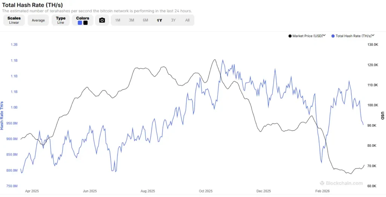The image size is (386, 197).
Task: Click the black Market Price legend dot
Action: pyautogui.click(x=290, y=36)
